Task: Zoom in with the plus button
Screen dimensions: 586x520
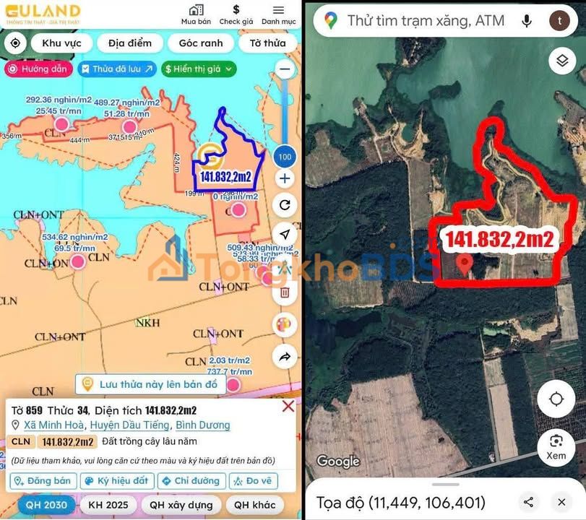Action: pyautogui.click(x=285, y=178)
